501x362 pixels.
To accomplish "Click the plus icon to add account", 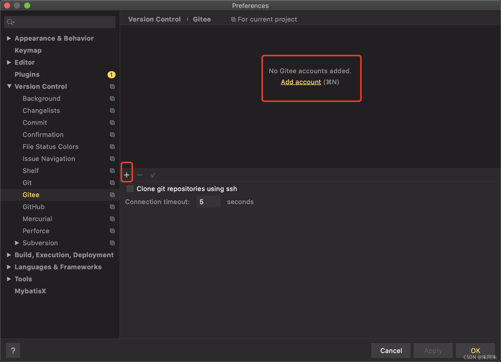I will coord(127,175).
